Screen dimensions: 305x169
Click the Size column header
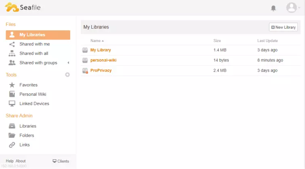pyautogui.click(x=217, y=41)
